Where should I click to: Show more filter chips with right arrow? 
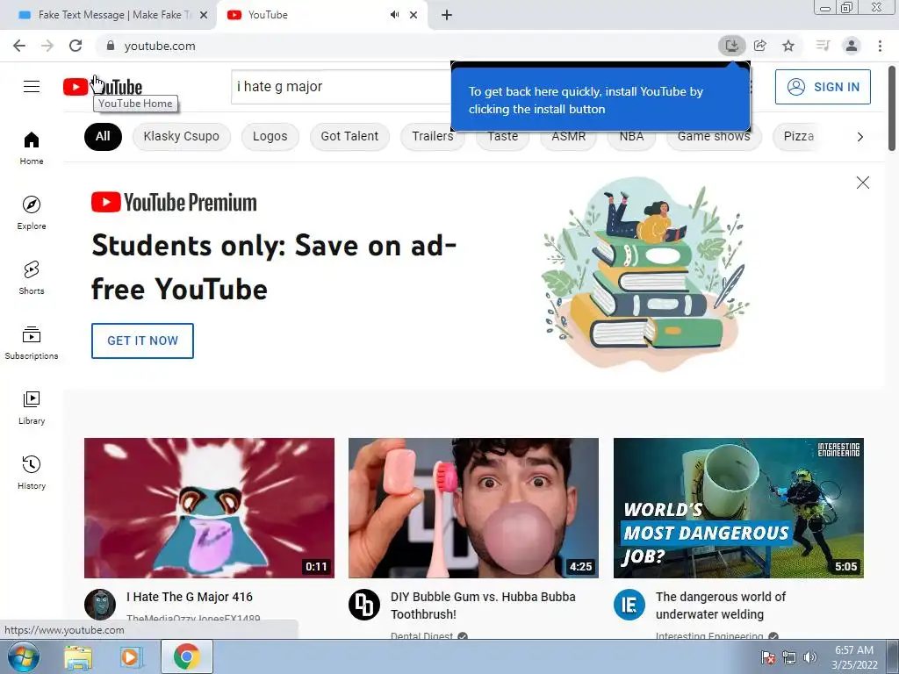[x=860, y=136]
